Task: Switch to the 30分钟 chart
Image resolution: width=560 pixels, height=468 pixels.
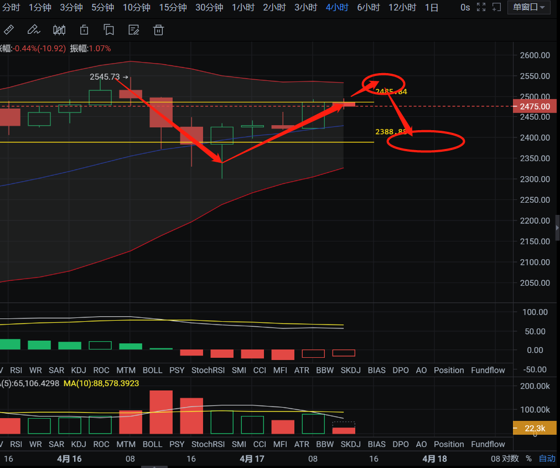Action: (x=209, y=8)
